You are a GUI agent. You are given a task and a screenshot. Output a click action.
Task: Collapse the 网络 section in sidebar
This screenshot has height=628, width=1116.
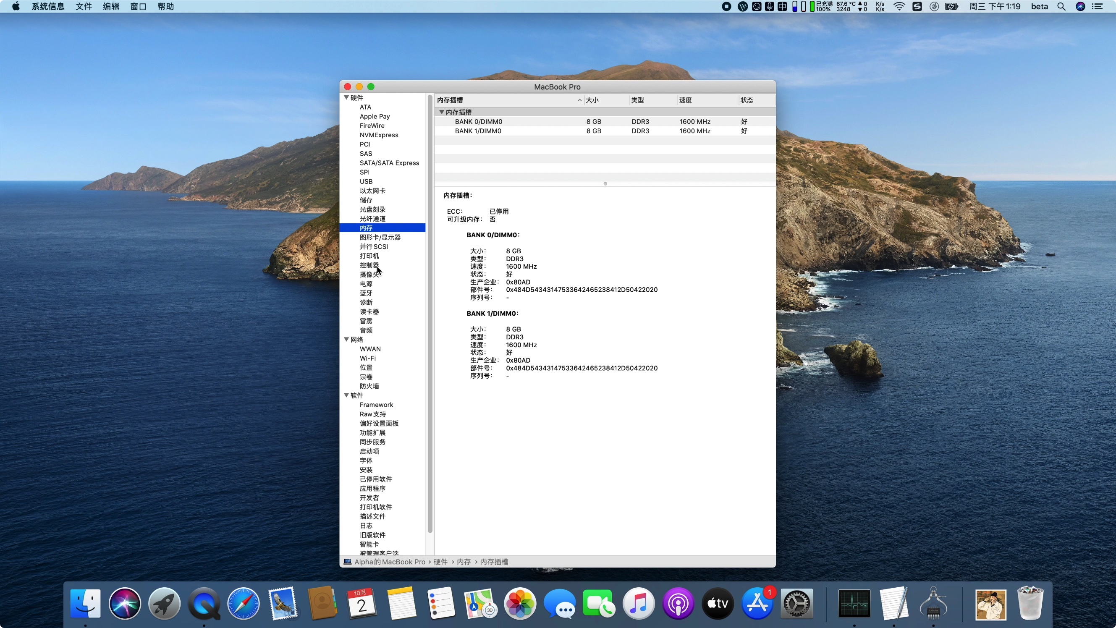(346, 339)
